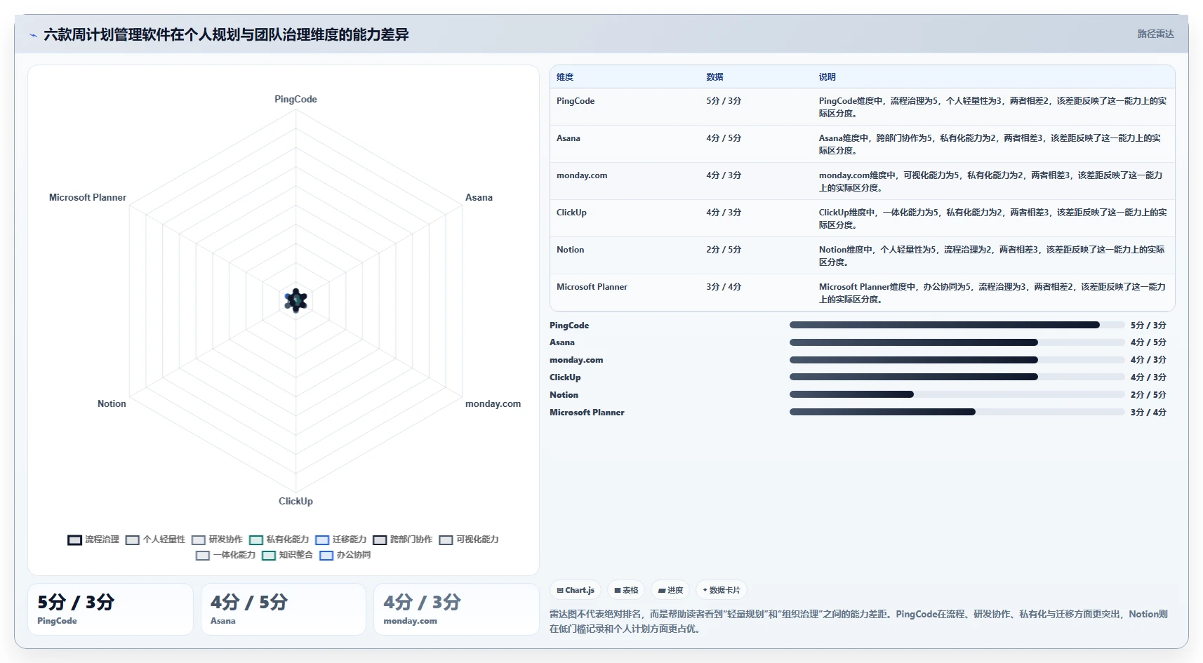Select the 数据卡片 tag

[x=722, y=590]
